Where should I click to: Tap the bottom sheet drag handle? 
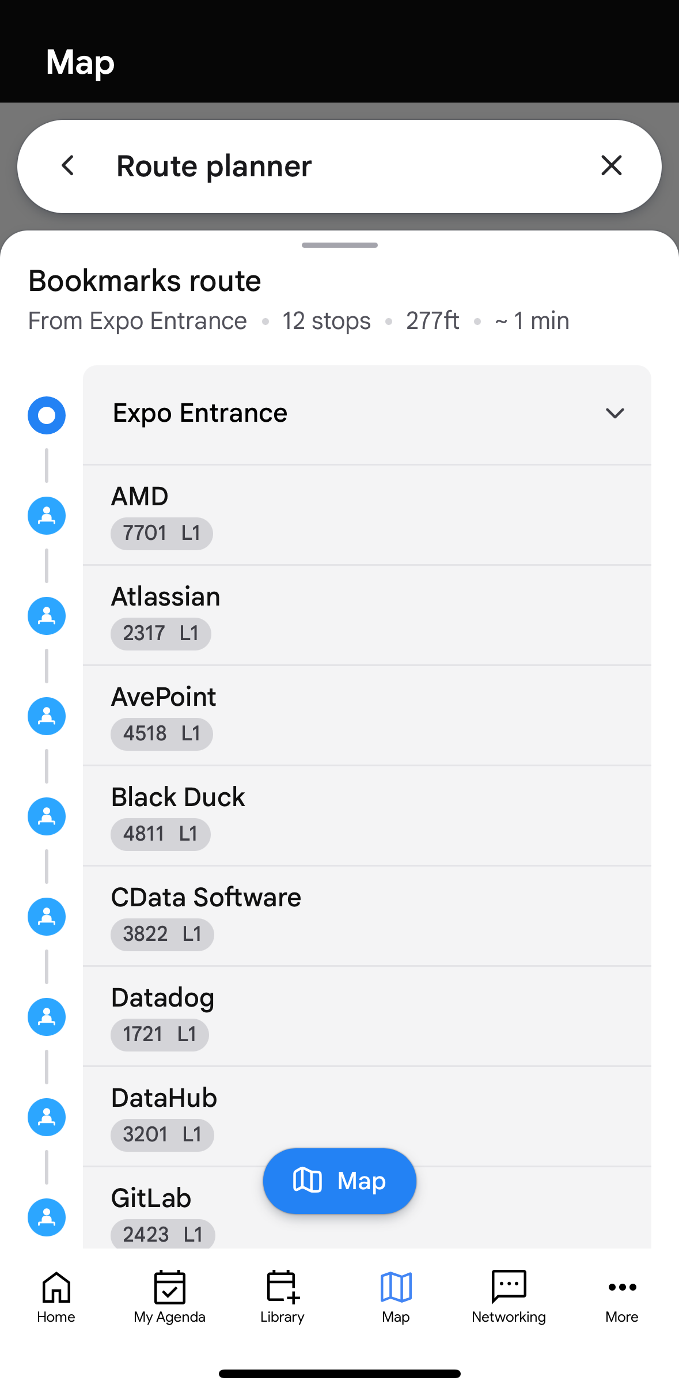[339, 245]
